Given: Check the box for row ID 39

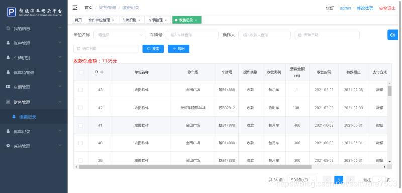Looking at the screenshot, I should tap(80, 160).
